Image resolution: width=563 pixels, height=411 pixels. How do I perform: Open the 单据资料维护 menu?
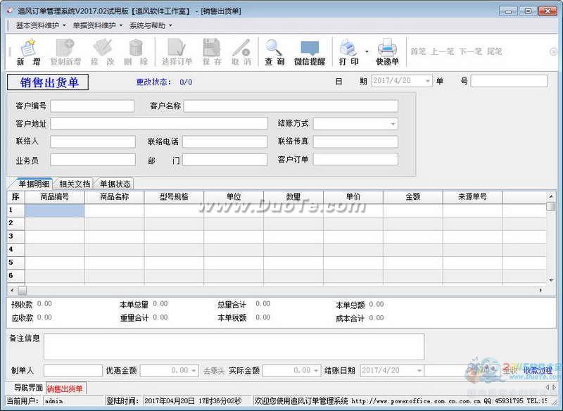point(97,25)
